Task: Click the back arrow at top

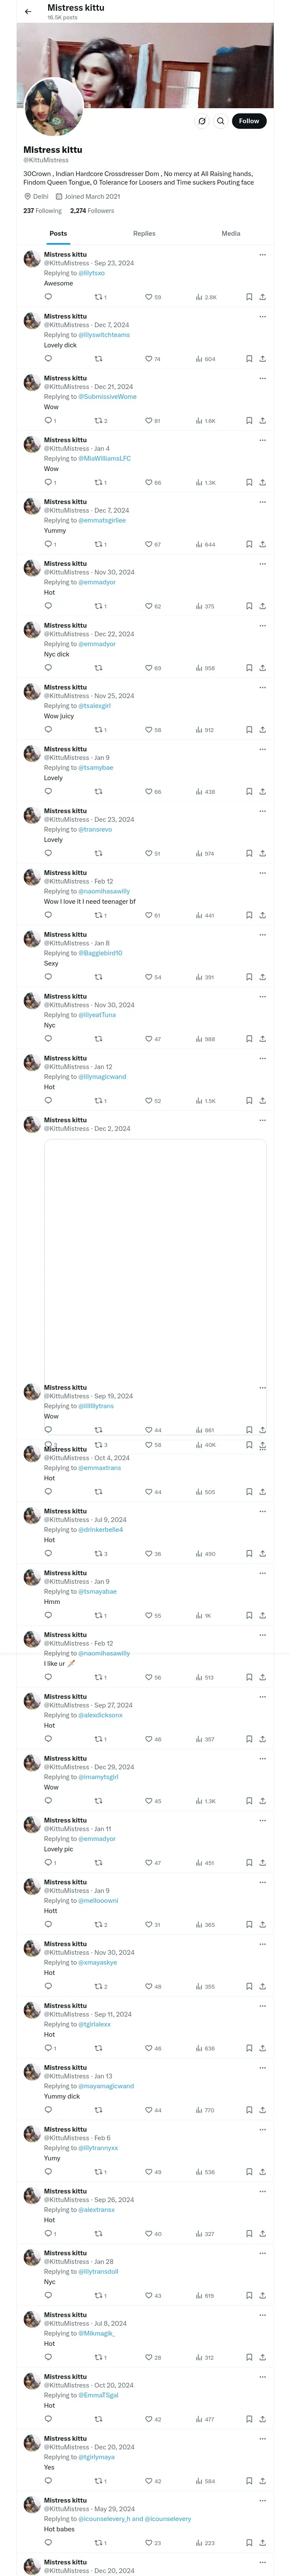Action: pyautogui.click(x=28, y=12)
